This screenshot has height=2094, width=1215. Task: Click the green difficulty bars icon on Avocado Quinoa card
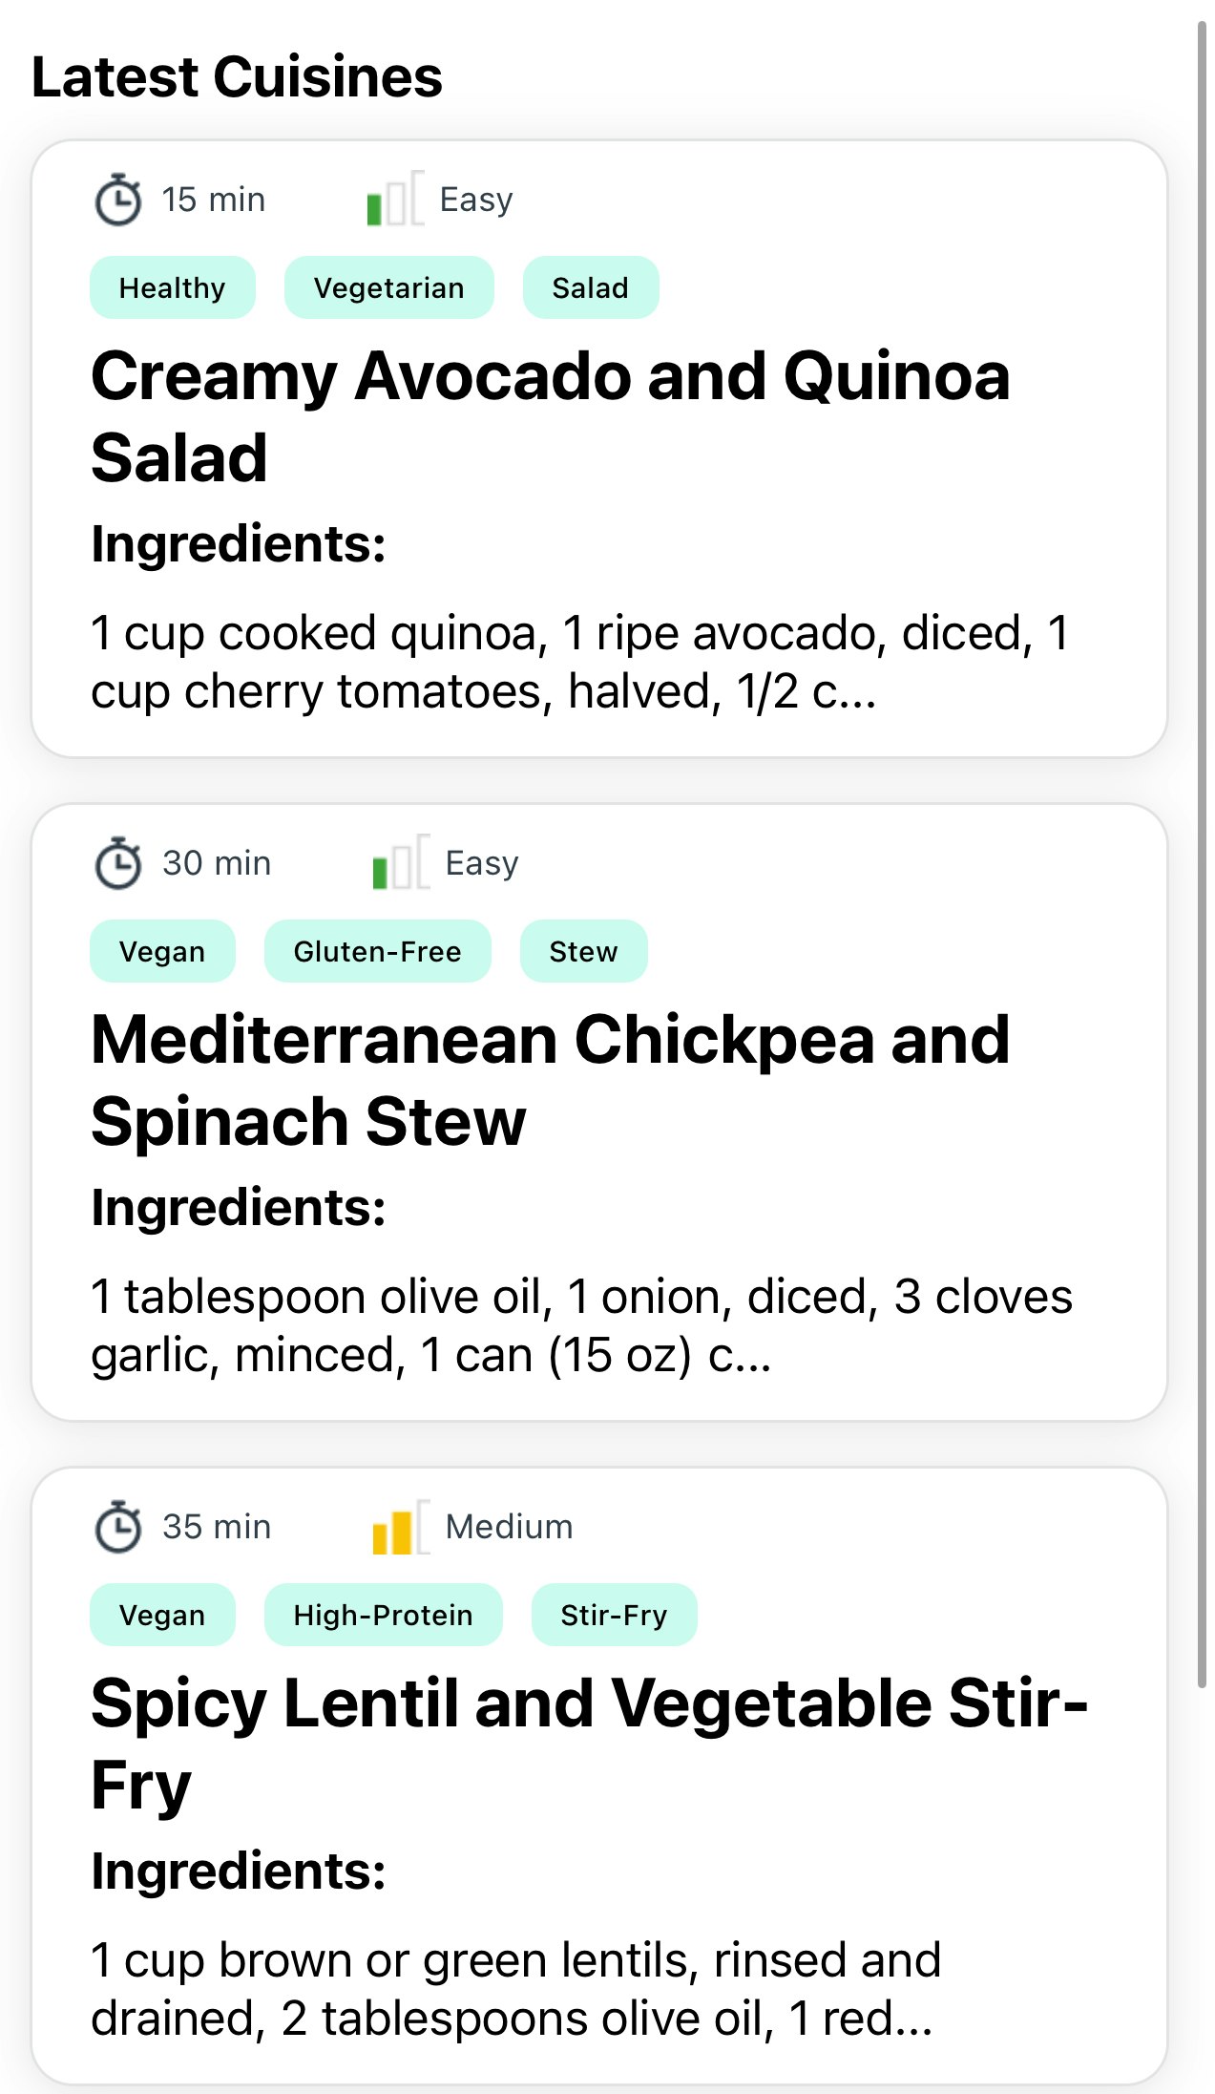pos(395,198)
